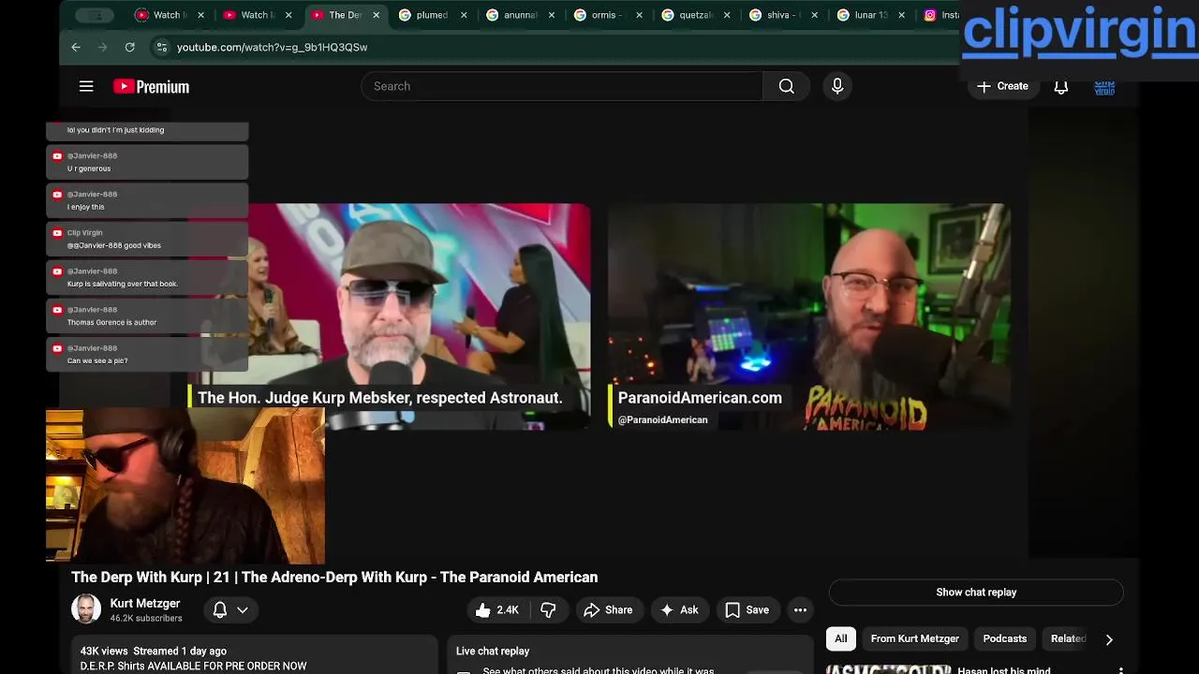The height and width of the screenshot is (674, 1199).
Task: Open Kurt Metzger channel avatar
Action: 86,609
